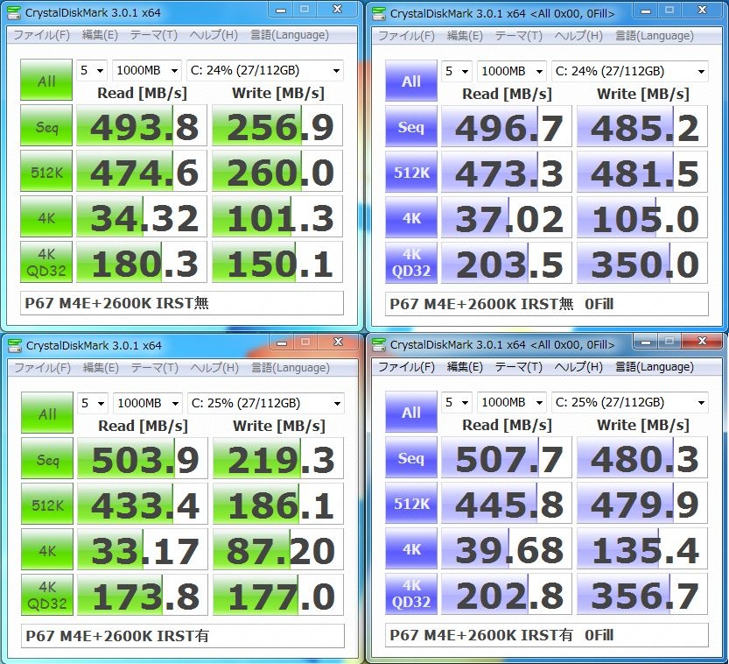Open the 1000MB test size dropdown in the bottom-left window

tap(148, 404)
